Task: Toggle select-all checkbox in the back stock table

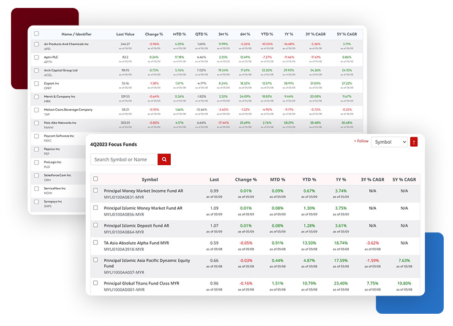Action: pos(36,34)
